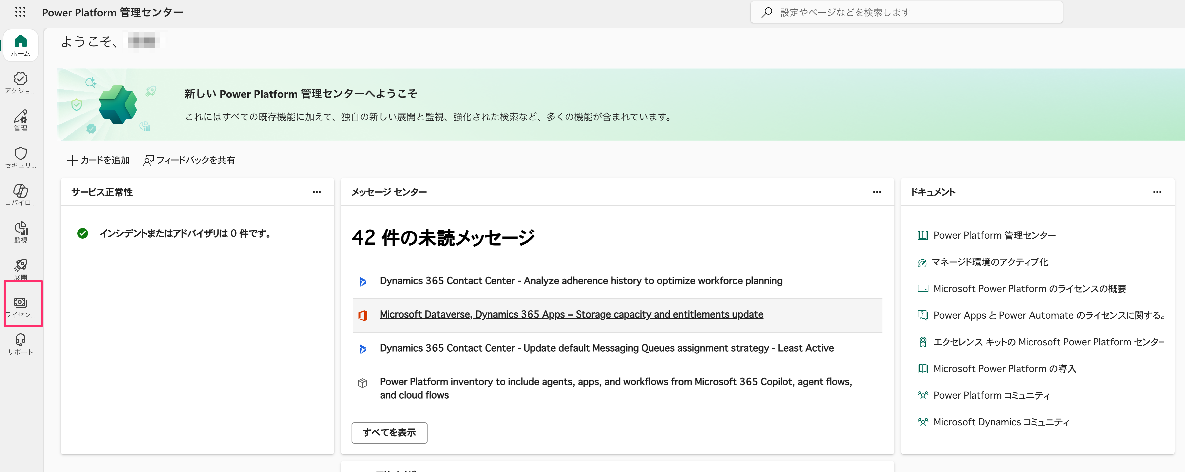Open Storage capacity and entitlements update message
The width and height of the screenshot is (1185, 472).
[x=571, y=315]
